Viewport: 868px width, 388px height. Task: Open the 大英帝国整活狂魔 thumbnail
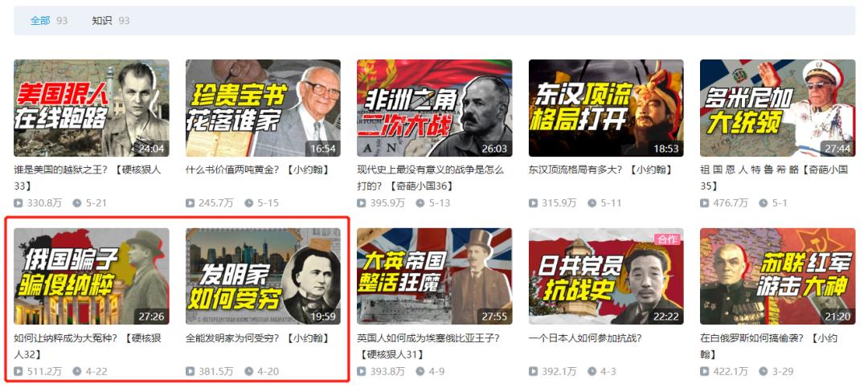click(435, 276)
